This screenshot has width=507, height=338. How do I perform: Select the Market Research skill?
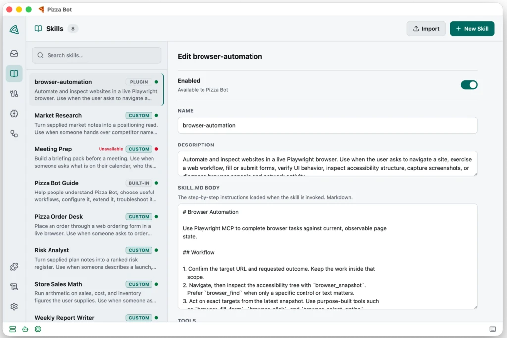pyautogui.click(x=97, y=123)
